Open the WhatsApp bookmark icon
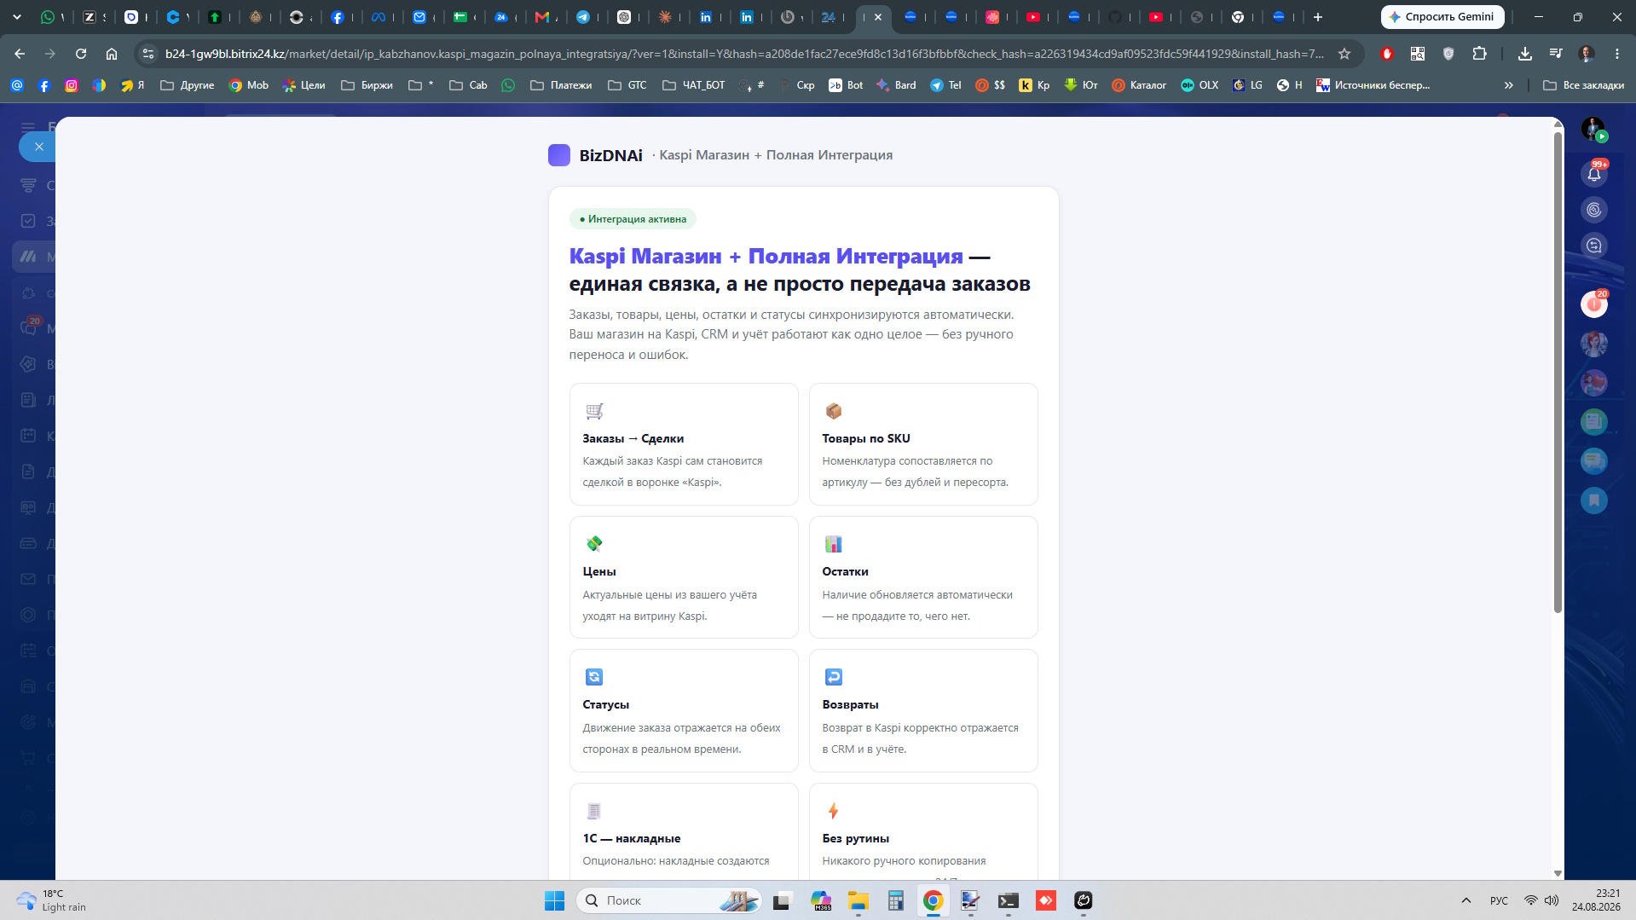1636x920 pixels. tap(508, 85)
